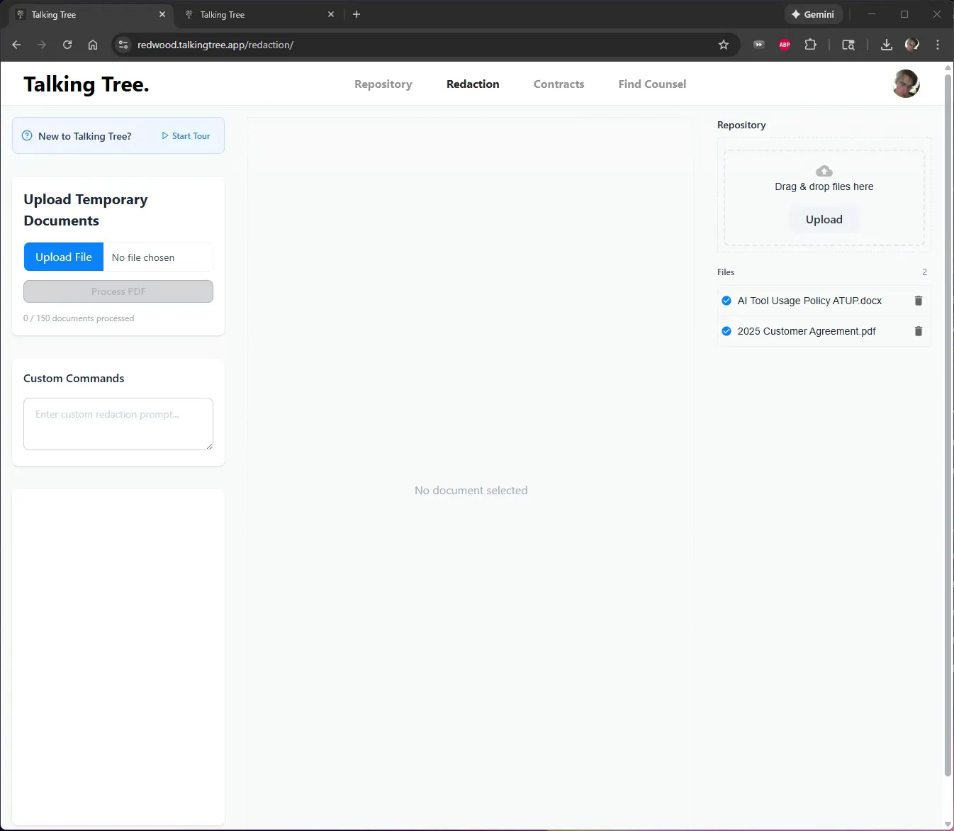The image size is (954, 831).
Task: Open 2025 Customer Agreement.pdf file
Action: click(807, 331)
